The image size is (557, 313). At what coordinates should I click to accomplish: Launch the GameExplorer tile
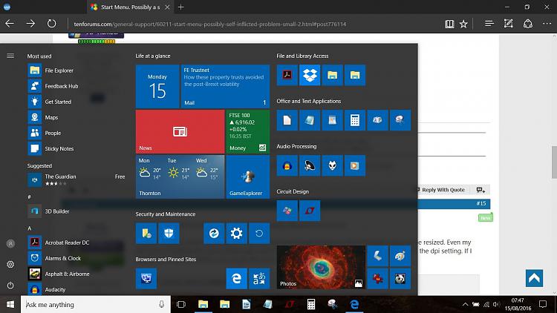[x=247, y=177]
